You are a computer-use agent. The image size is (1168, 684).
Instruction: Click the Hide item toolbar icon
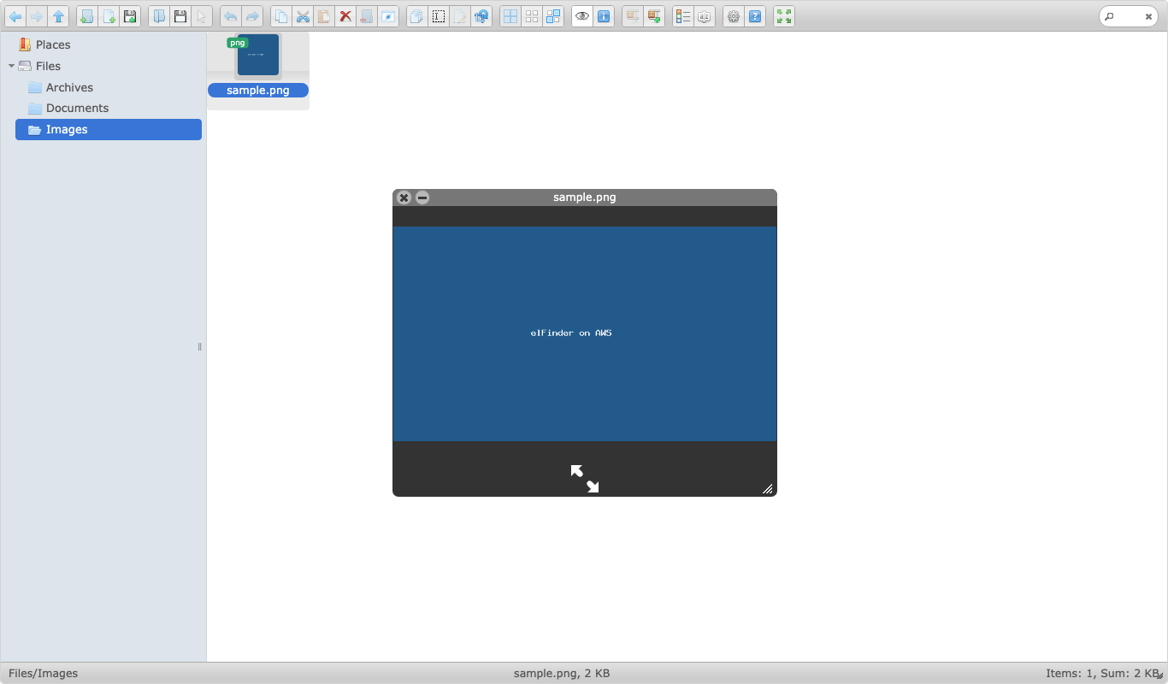[388, 16]
